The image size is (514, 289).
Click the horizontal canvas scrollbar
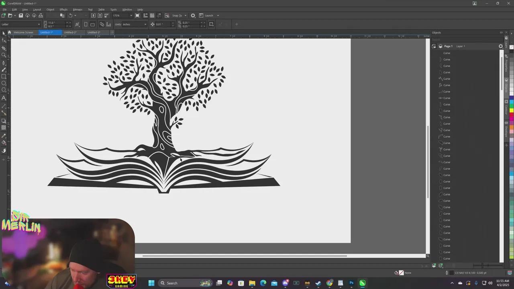(245, 256)
